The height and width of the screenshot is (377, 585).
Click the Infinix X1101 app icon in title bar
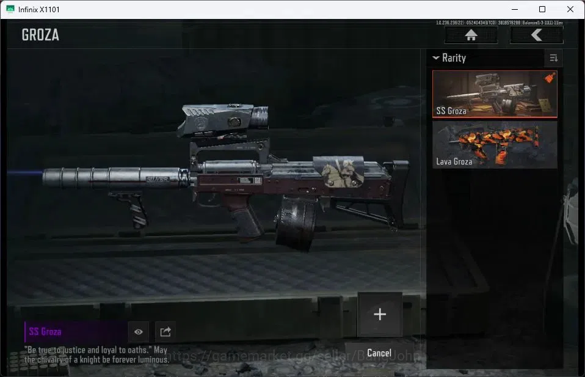[10, 9]
